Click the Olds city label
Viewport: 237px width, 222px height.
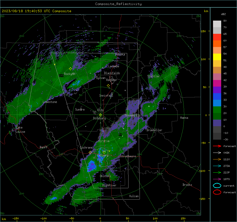[100, 110]
